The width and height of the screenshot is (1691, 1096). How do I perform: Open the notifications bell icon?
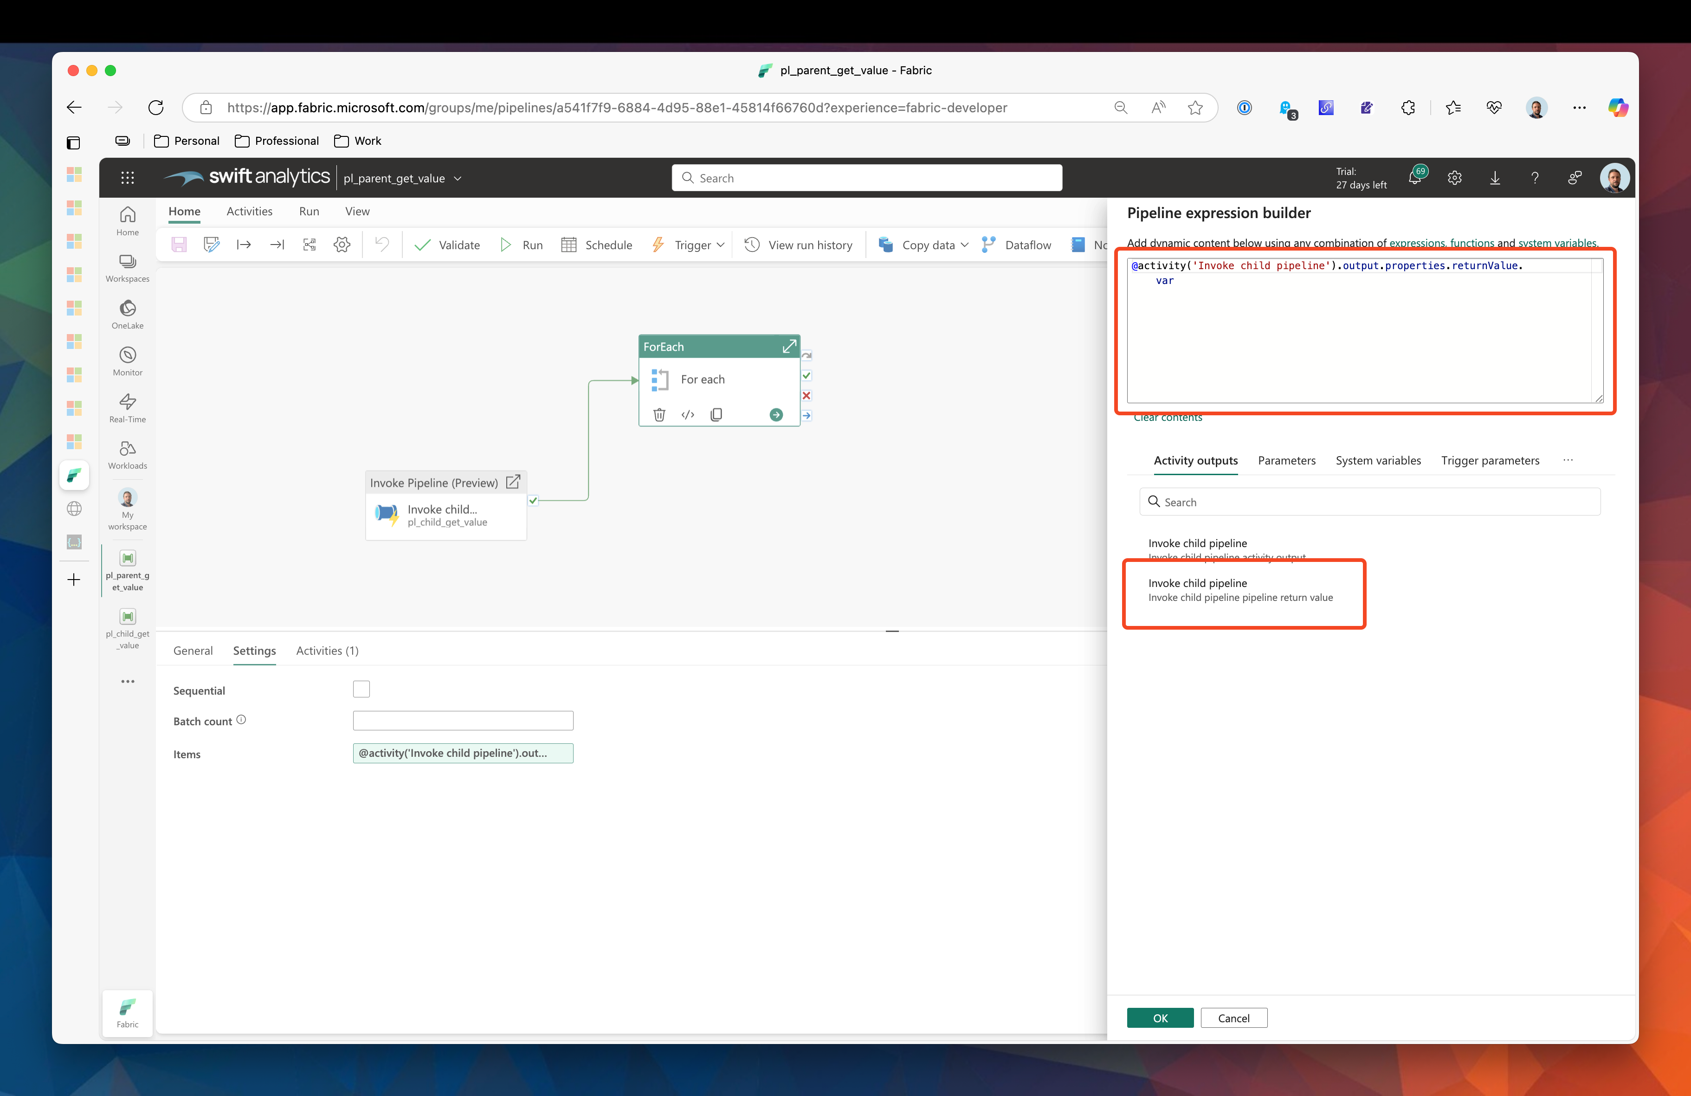[1414, 178]
